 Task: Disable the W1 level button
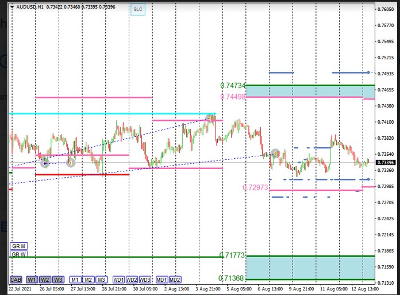pos(32,279)
